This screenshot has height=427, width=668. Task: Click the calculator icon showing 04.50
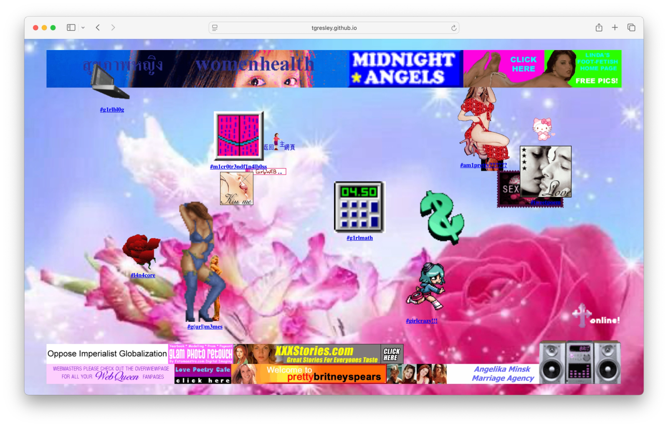pyautogui.click(x=359, y=207)
